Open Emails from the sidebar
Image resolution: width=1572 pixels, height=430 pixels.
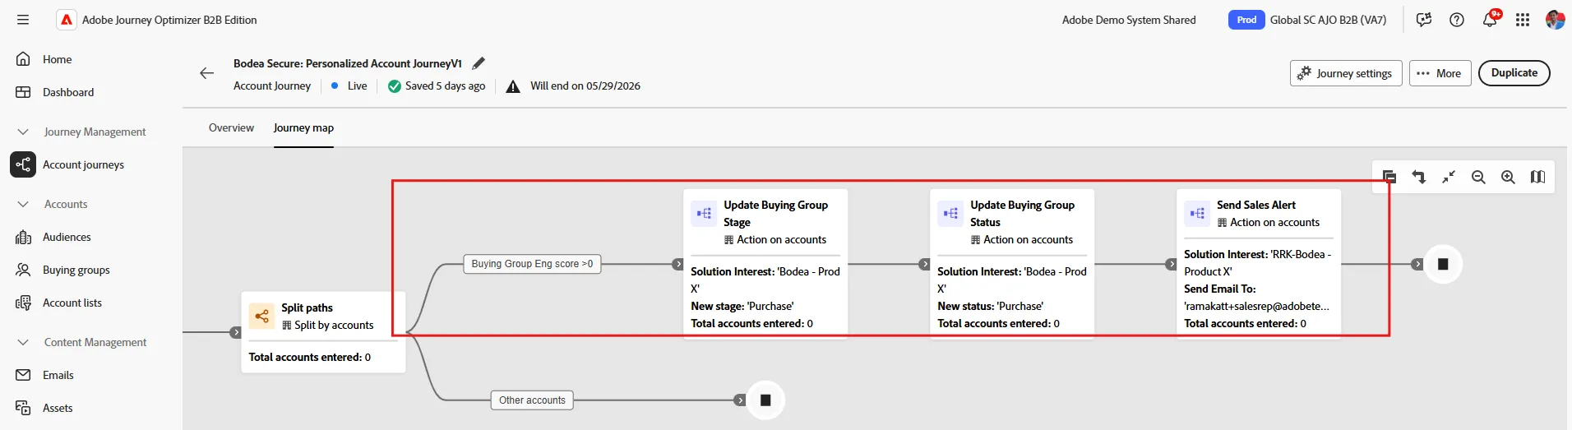pyautogui.click(x=58, y=375)
